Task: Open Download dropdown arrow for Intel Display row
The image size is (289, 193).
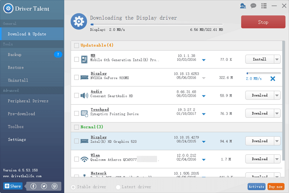Action: click(x=277, y=141)
